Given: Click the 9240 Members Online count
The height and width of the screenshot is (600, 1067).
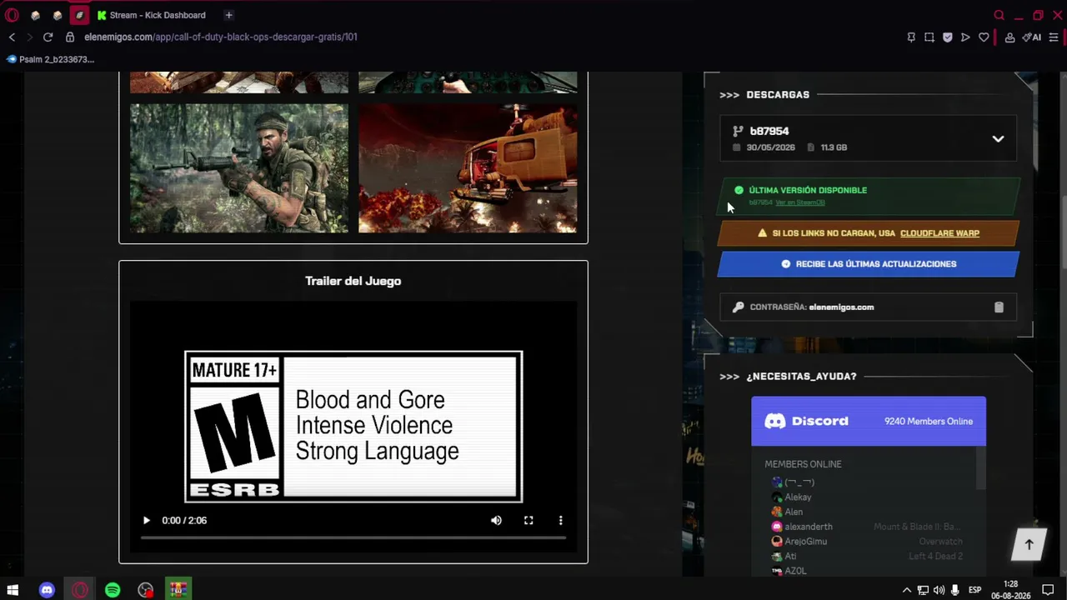Looking at the screenshot, I should [x=929, y=422].
